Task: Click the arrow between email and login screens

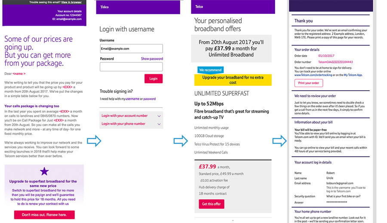Action: [94, 141]
